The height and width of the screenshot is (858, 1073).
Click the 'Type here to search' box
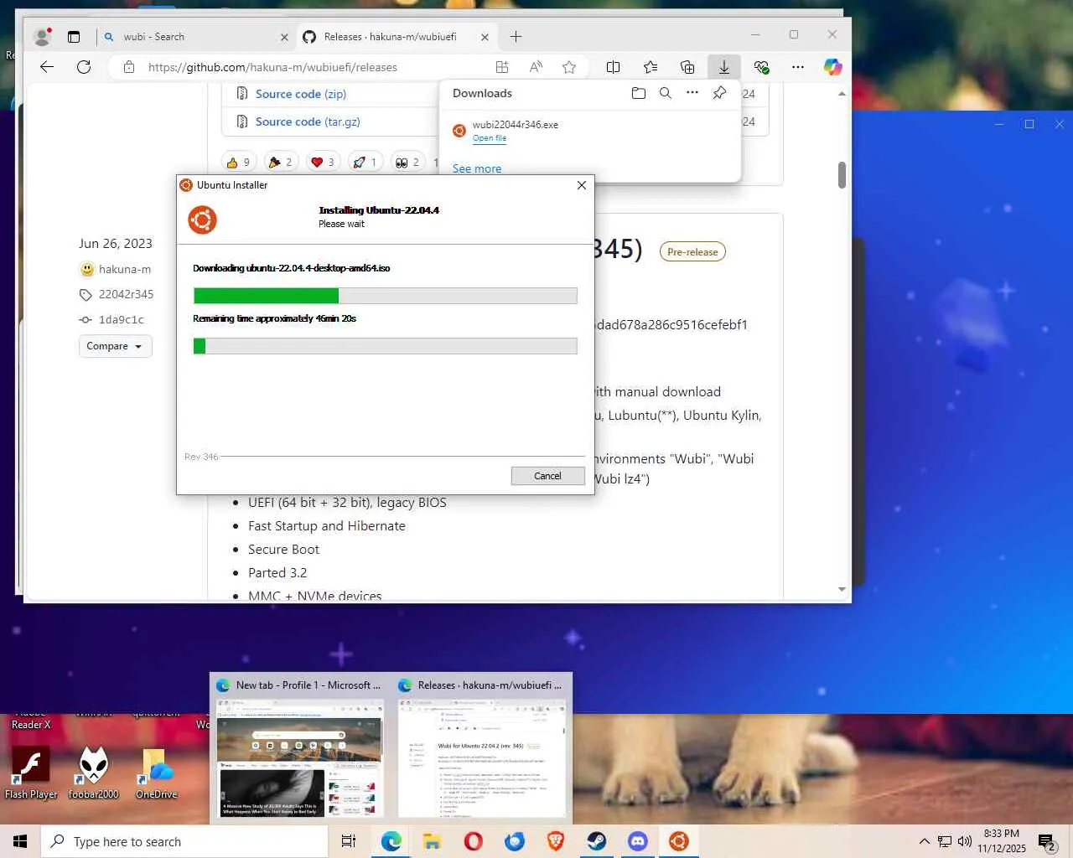184,841
